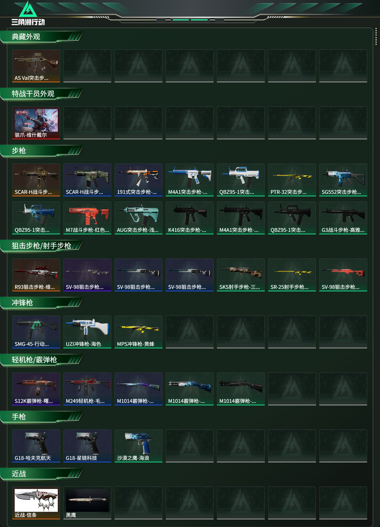This screenshot has width=380, height=527.
Task: Select the M249轻机枪 red skin
Action: (87, 389)
